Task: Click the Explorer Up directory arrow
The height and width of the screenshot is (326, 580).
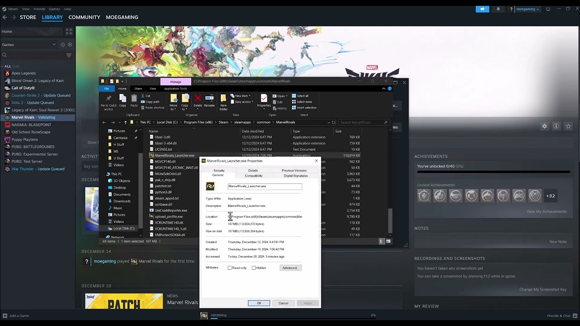Action: (126, 122)
